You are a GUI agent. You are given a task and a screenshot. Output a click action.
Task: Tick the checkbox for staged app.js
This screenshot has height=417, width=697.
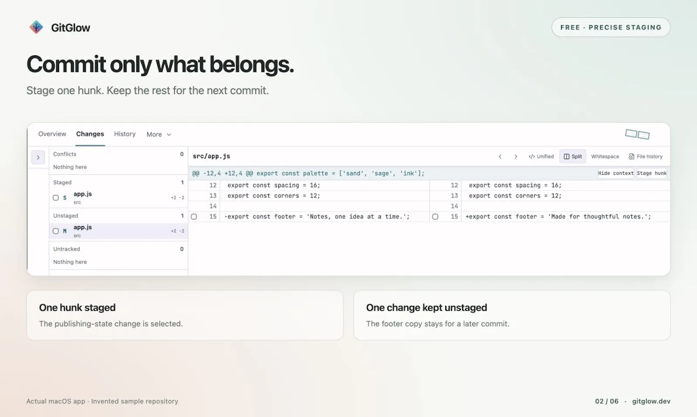[56, 198]
